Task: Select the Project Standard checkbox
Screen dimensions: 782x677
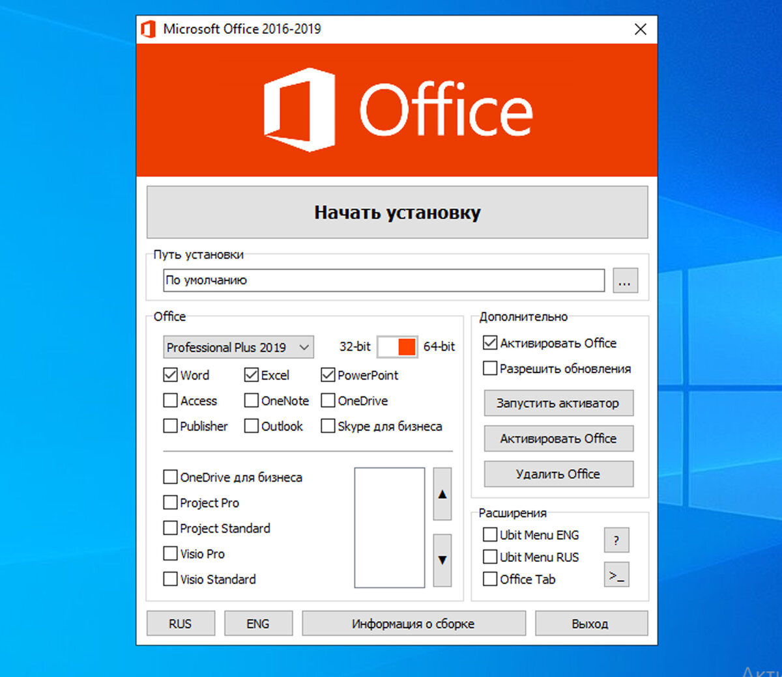Action: click(171, 528)
